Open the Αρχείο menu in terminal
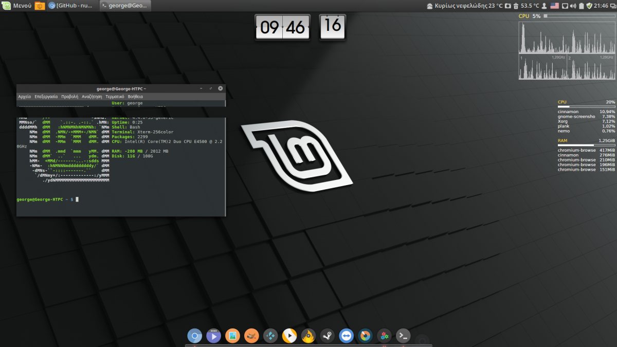This screenshot has height=347, width=617. coord(25,96)
